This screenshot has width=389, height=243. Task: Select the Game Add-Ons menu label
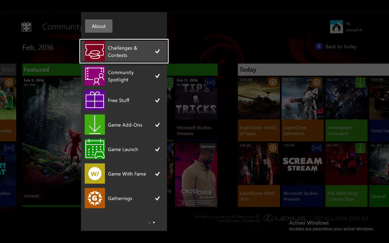point(125,125)
